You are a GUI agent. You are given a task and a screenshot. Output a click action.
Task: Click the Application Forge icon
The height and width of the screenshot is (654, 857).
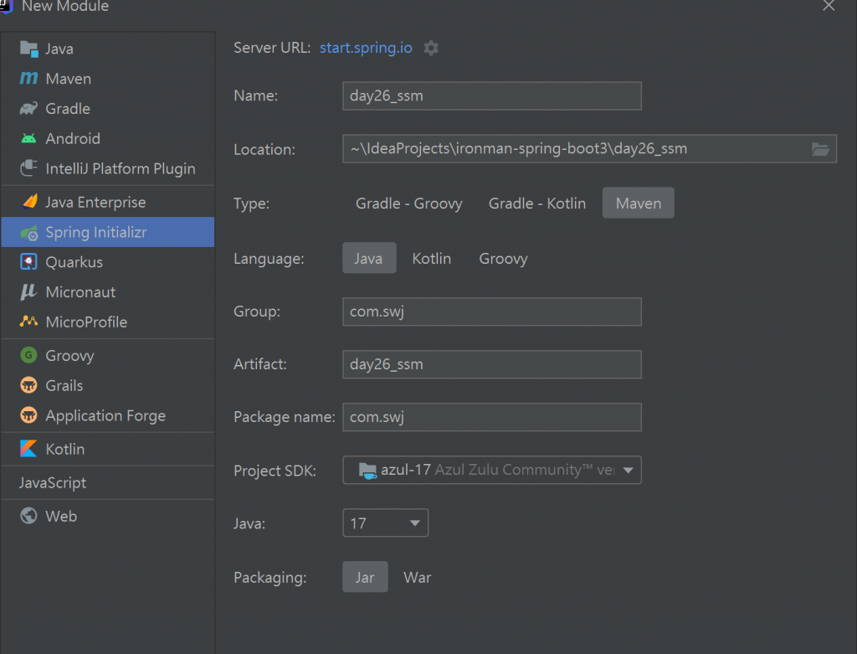pyautogui.click(x=29, y=415)
